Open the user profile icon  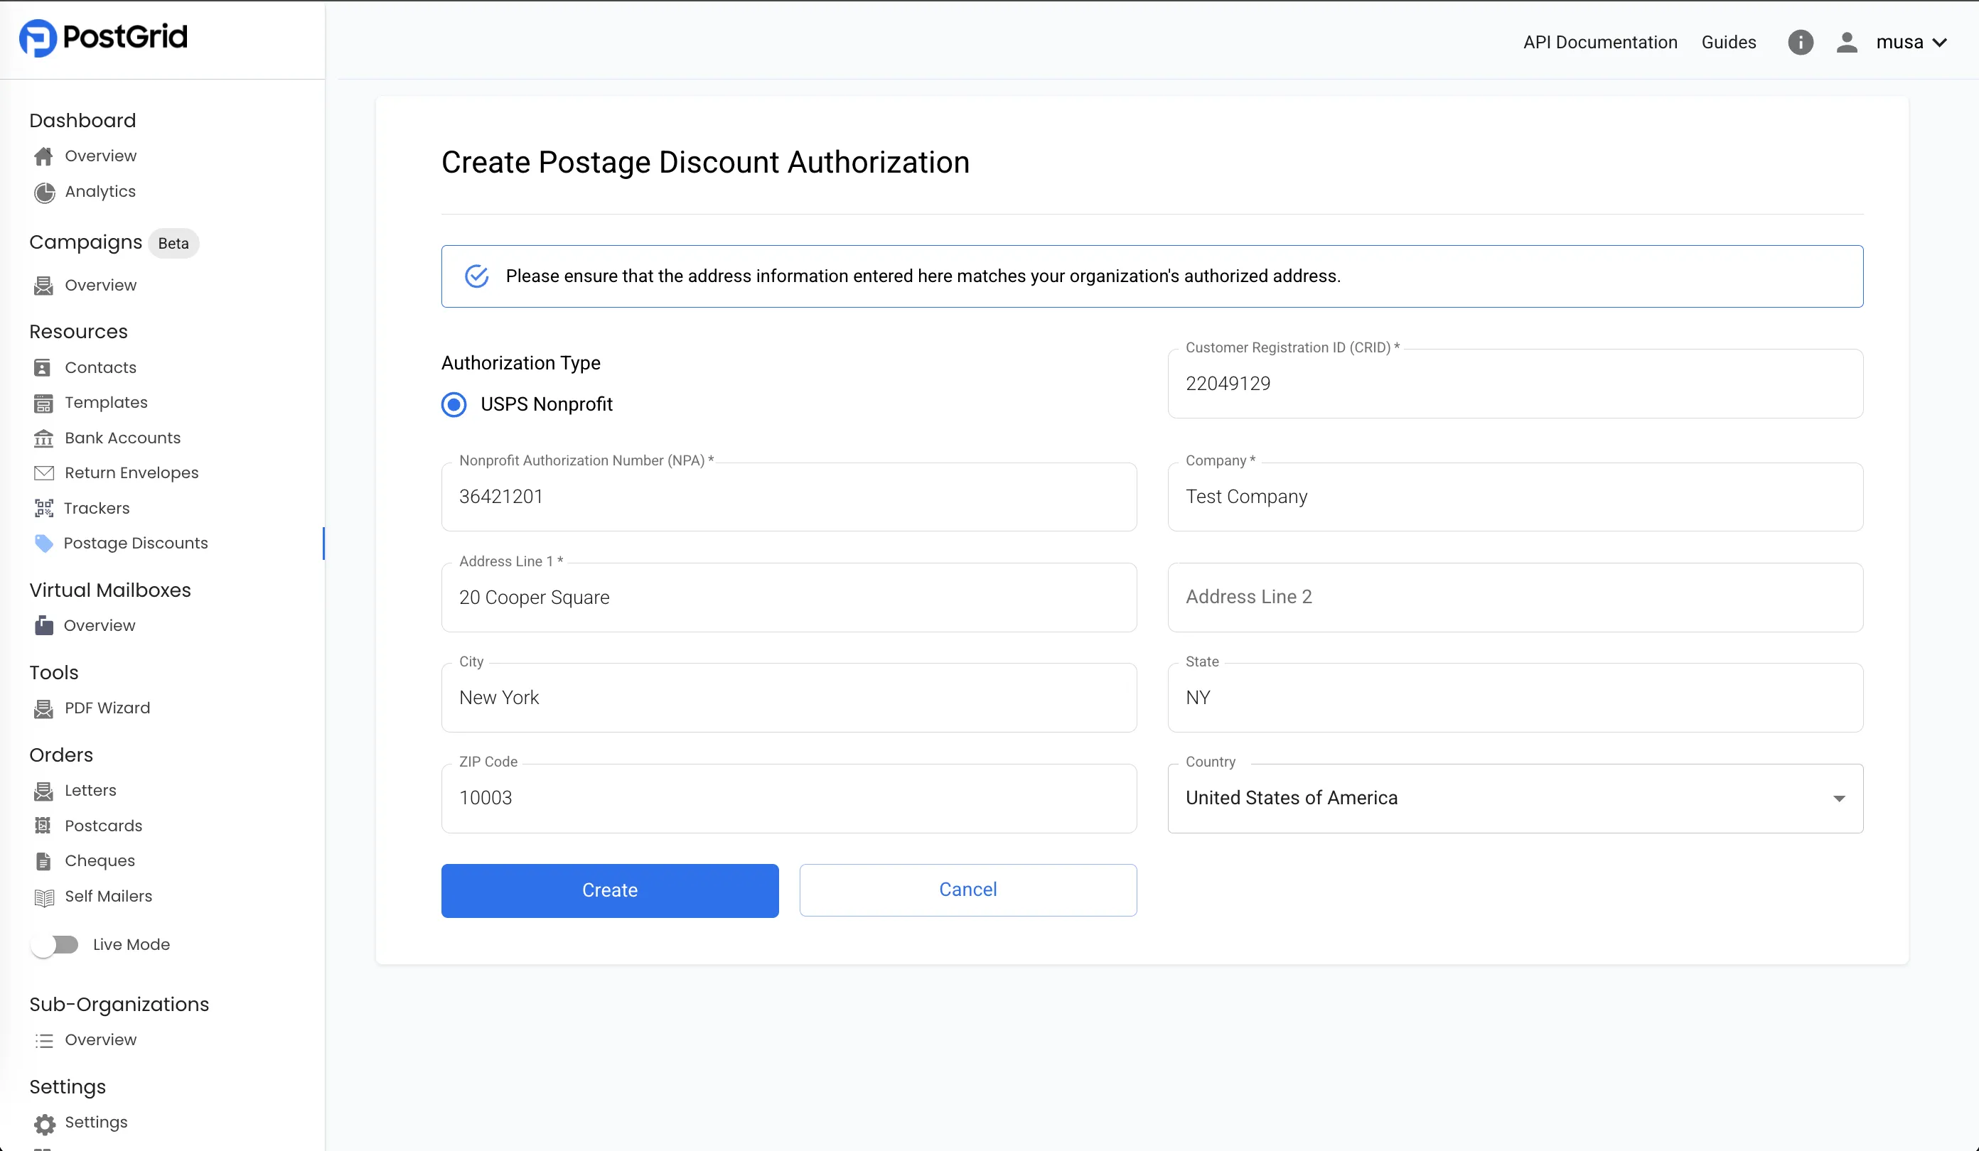point(1847,42)
